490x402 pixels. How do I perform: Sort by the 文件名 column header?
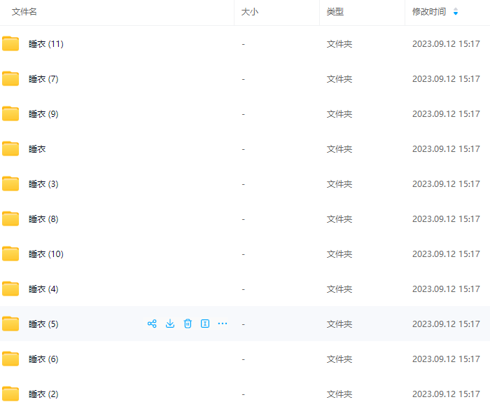[x=24, y=12]
